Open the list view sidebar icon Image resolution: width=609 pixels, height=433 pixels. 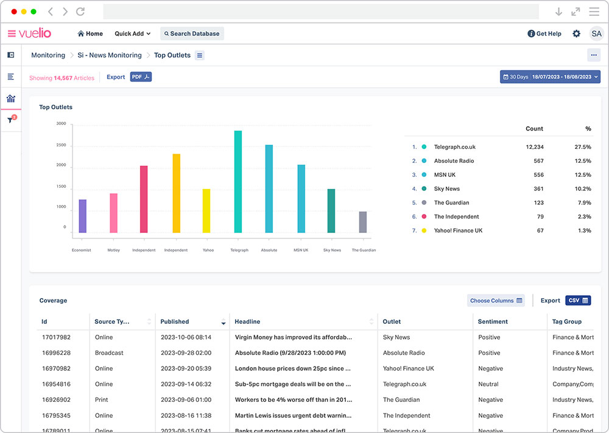tap(11, 77)
